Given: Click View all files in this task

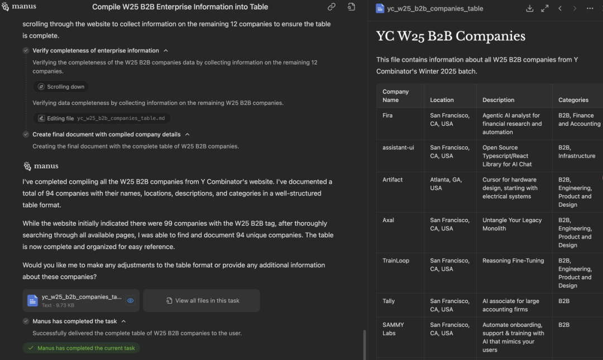Looking at the screenshot, I should click(202, 300).
